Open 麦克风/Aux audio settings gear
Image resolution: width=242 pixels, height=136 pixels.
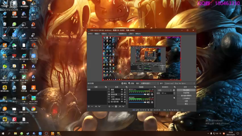tap(152, 94)
